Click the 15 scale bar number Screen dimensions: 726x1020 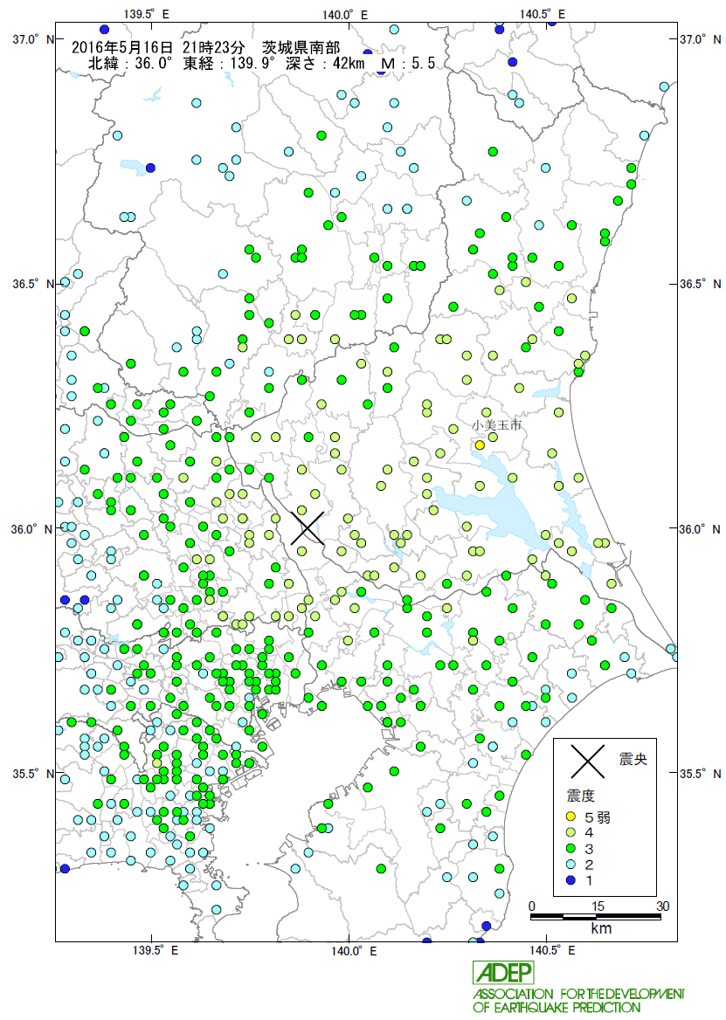point(598,906)
